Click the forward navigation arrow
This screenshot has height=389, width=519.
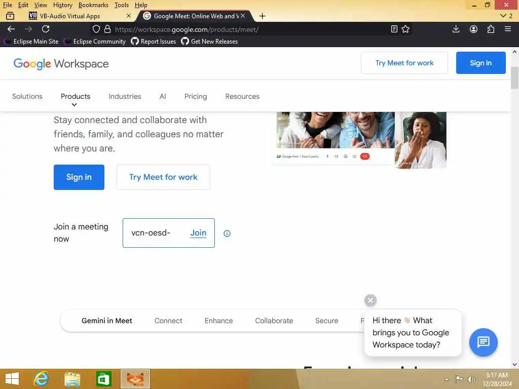click(x=28, y=29)
